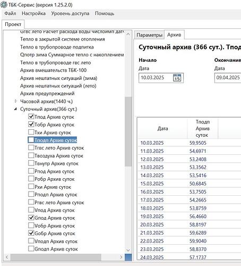241x266 pixels.
Task: Select Qпотр зима Суммарное тепло item
Action: [72, 55]
